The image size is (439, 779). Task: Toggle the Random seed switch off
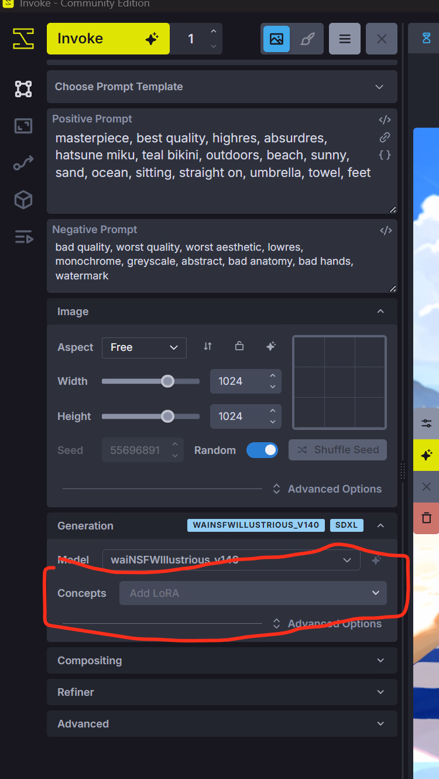(262, 450)
